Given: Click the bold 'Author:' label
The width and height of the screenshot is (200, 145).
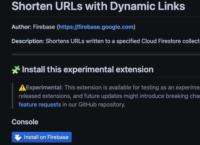Looking at the screenshot, I should (x=21, y=27).
